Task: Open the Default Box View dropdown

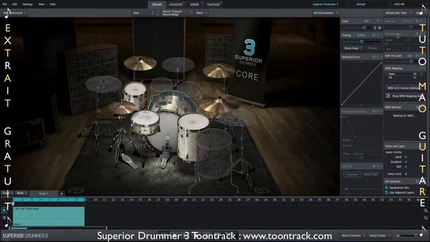Action: coord(398,13)
